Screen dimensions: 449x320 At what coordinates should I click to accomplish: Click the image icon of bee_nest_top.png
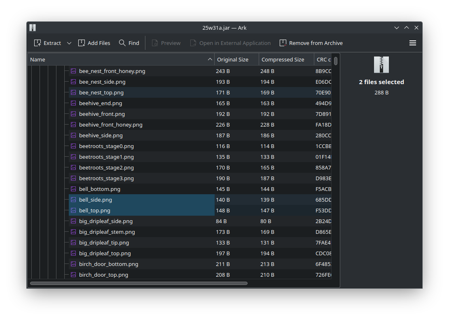[x=73, y=92]
